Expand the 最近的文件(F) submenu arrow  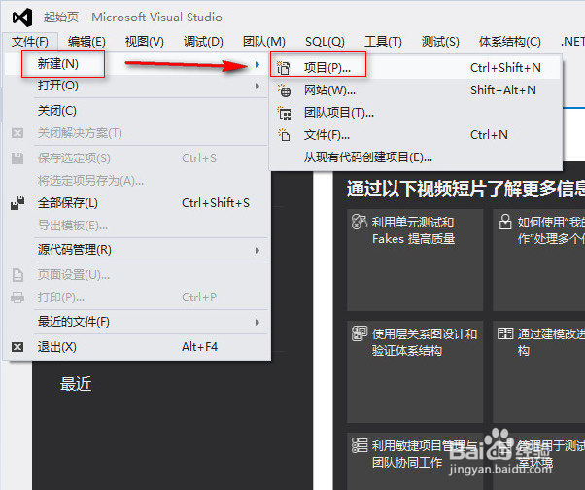pos(258,322)
